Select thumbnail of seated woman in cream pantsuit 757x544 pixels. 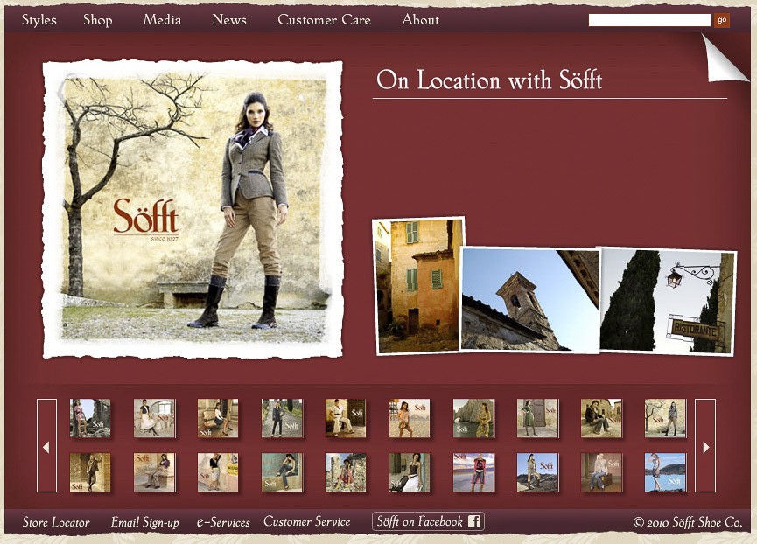click(346, 418)
